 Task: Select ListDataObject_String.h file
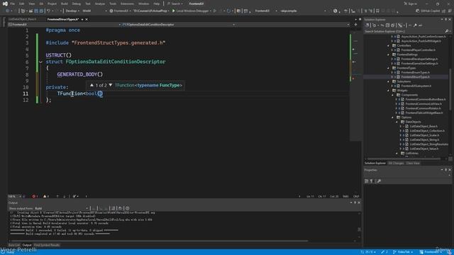[424, 140]
